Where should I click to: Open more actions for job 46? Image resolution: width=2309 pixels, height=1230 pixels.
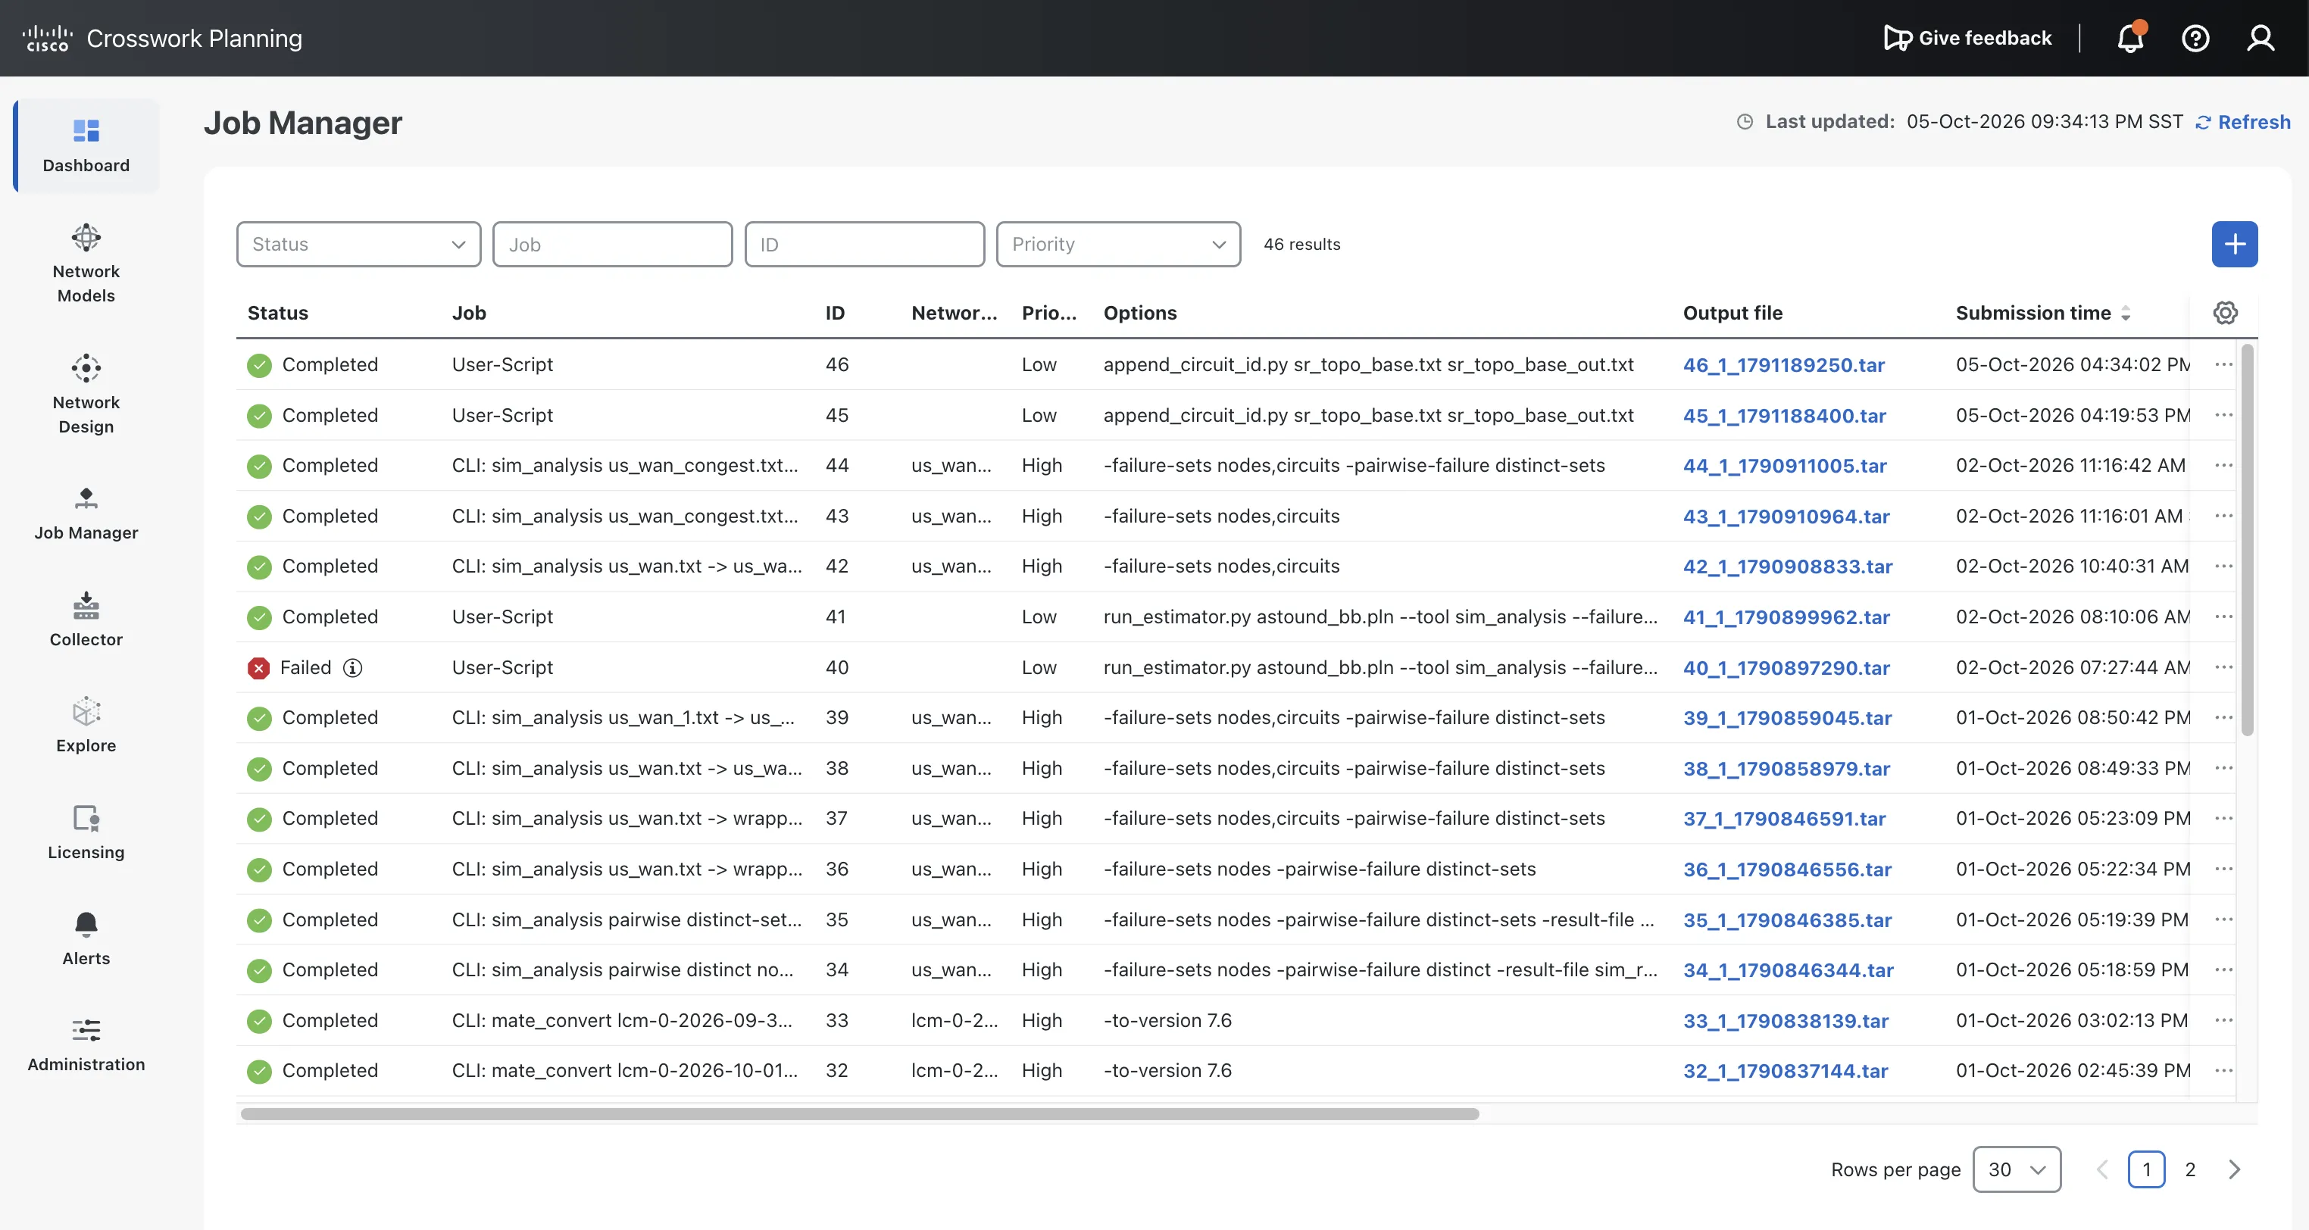pos(2224,364)
